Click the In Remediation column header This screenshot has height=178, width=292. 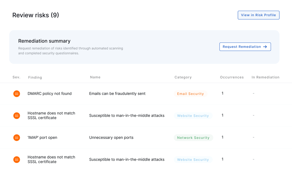(x=266, y=77)
